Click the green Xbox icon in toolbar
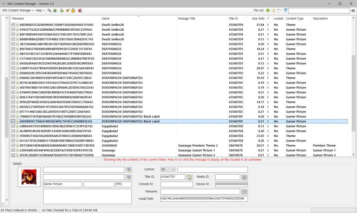This screenshot has width=357, height=213. pos(55,10)
